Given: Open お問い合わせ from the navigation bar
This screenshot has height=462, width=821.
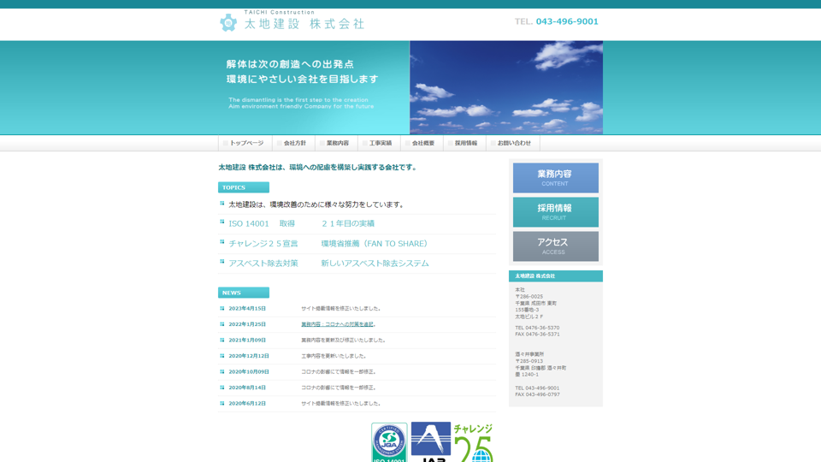Looking at the screenshot, I should (513, 144).
